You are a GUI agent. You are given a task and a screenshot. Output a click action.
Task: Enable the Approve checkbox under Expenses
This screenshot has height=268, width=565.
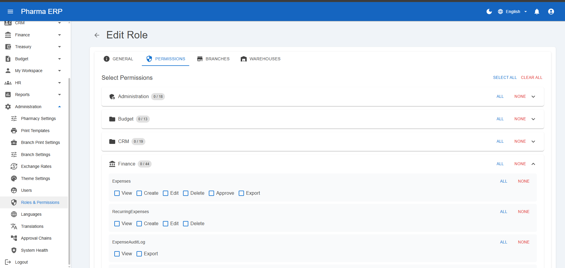(x=211, y=193)
